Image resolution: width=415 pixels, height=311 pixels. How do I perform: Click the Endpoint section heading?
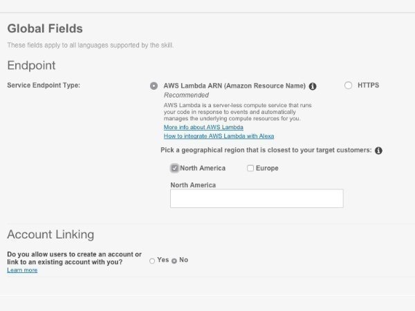(x=31, y=66)
